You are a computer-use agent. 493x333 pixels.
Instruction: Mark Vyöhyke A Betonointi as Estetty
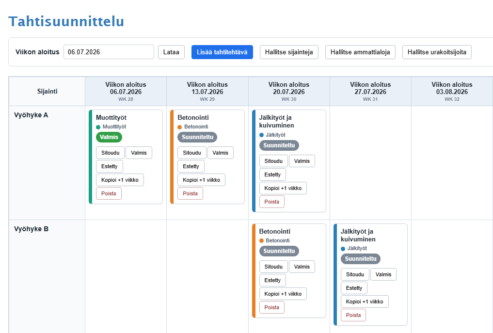191,166
